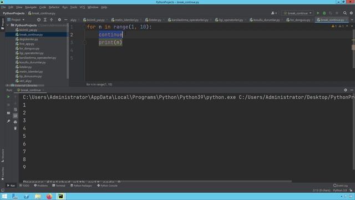Image resolution: width=355 pixels, height=200 pixels.
Task: Open Terminal tool window tab
Action: tap(59, 186)
